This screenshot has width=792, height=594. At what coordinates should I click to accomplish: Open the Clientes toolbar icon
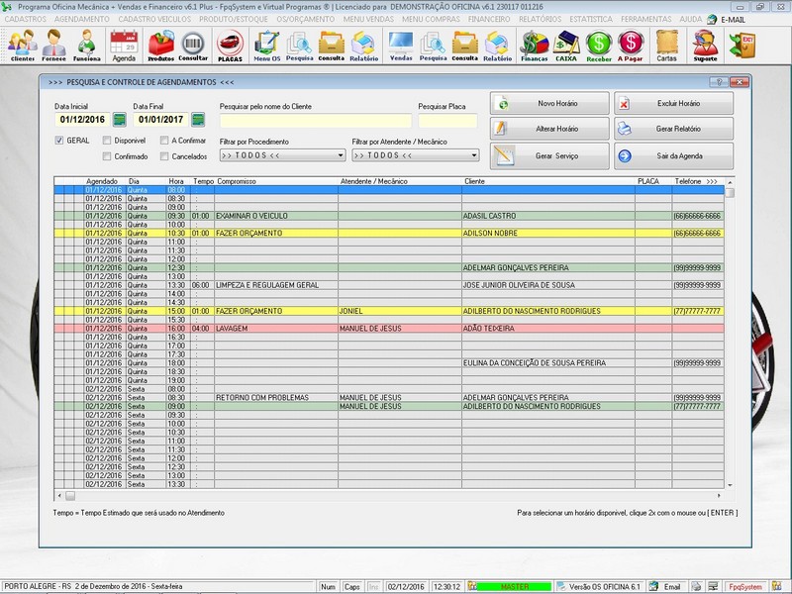tap(22, 45)
